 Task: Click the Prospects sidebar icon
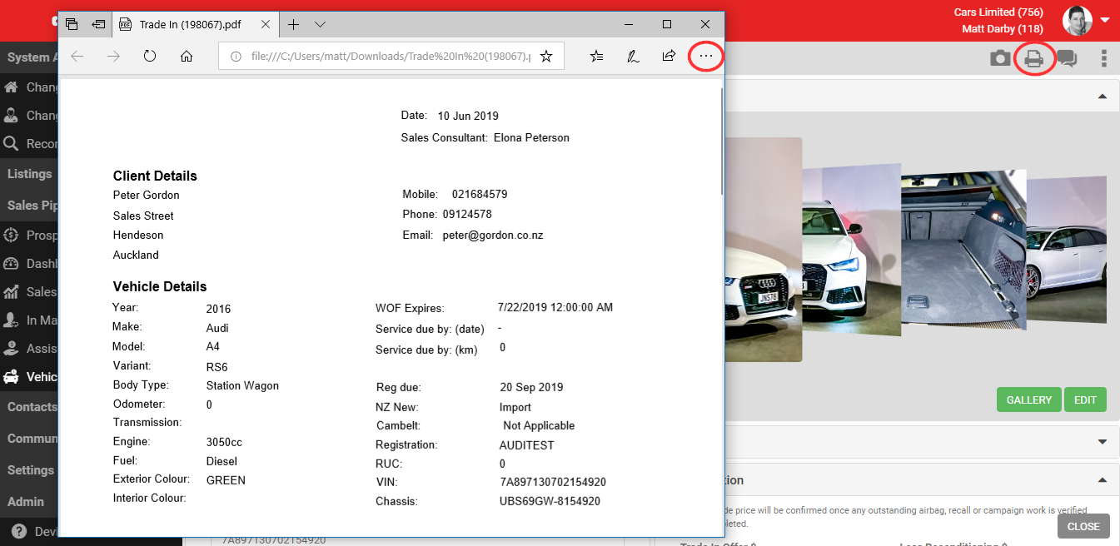point(11,236)
